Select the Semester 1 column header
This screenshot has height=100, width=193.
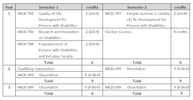point(49,7)
